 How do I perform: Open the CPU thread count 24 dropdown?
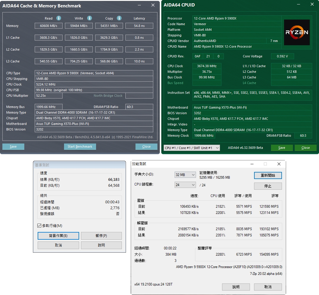point(185,185)
